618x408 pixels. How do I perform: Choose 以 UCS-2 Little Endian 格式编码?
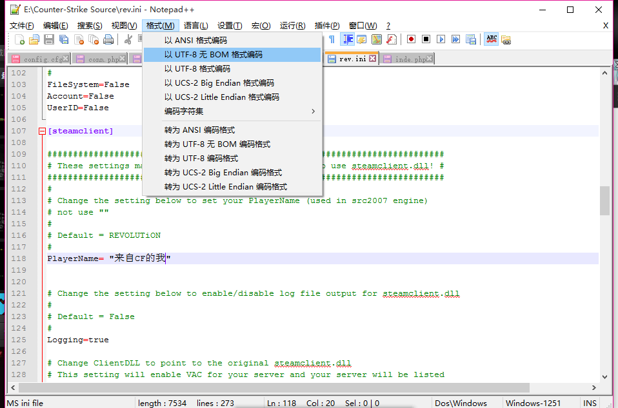(x=232, y=97)
